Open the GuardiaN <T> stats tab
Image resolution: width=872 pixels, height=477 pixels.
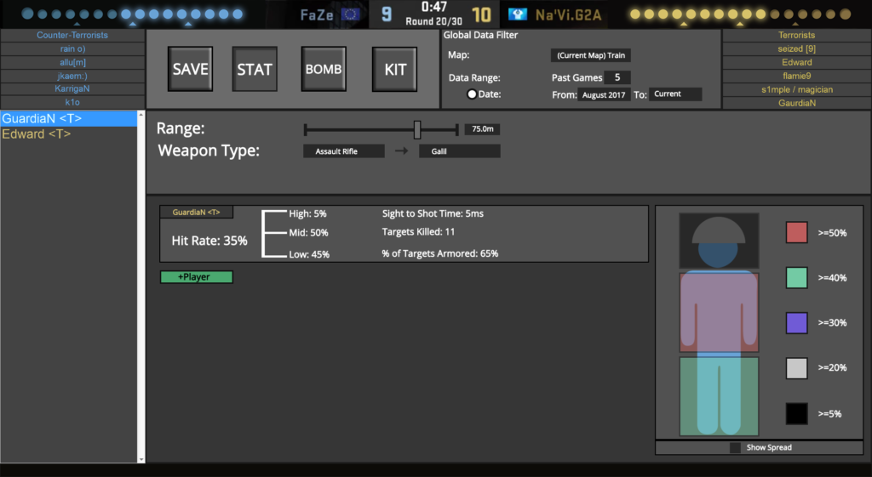coord(197,212)
